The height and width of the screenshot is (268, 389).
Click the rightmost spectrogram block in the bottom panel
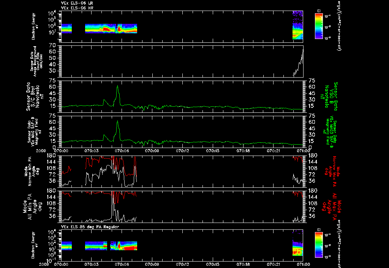point(298,243)
